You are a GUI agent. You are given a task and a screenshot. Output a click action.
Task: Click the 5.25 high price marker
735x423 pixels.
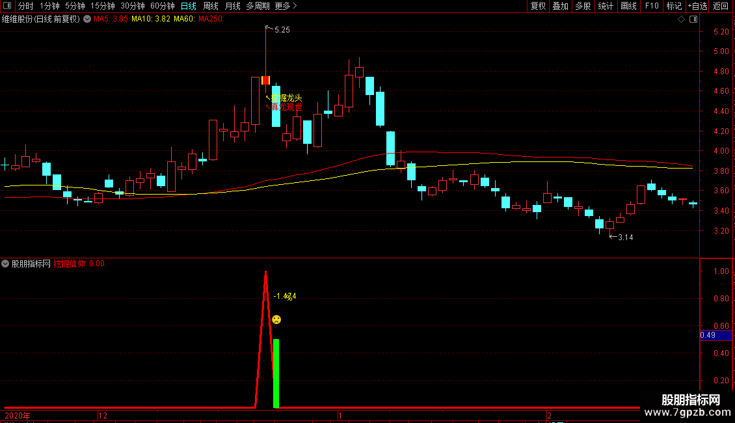click(282, 29)
